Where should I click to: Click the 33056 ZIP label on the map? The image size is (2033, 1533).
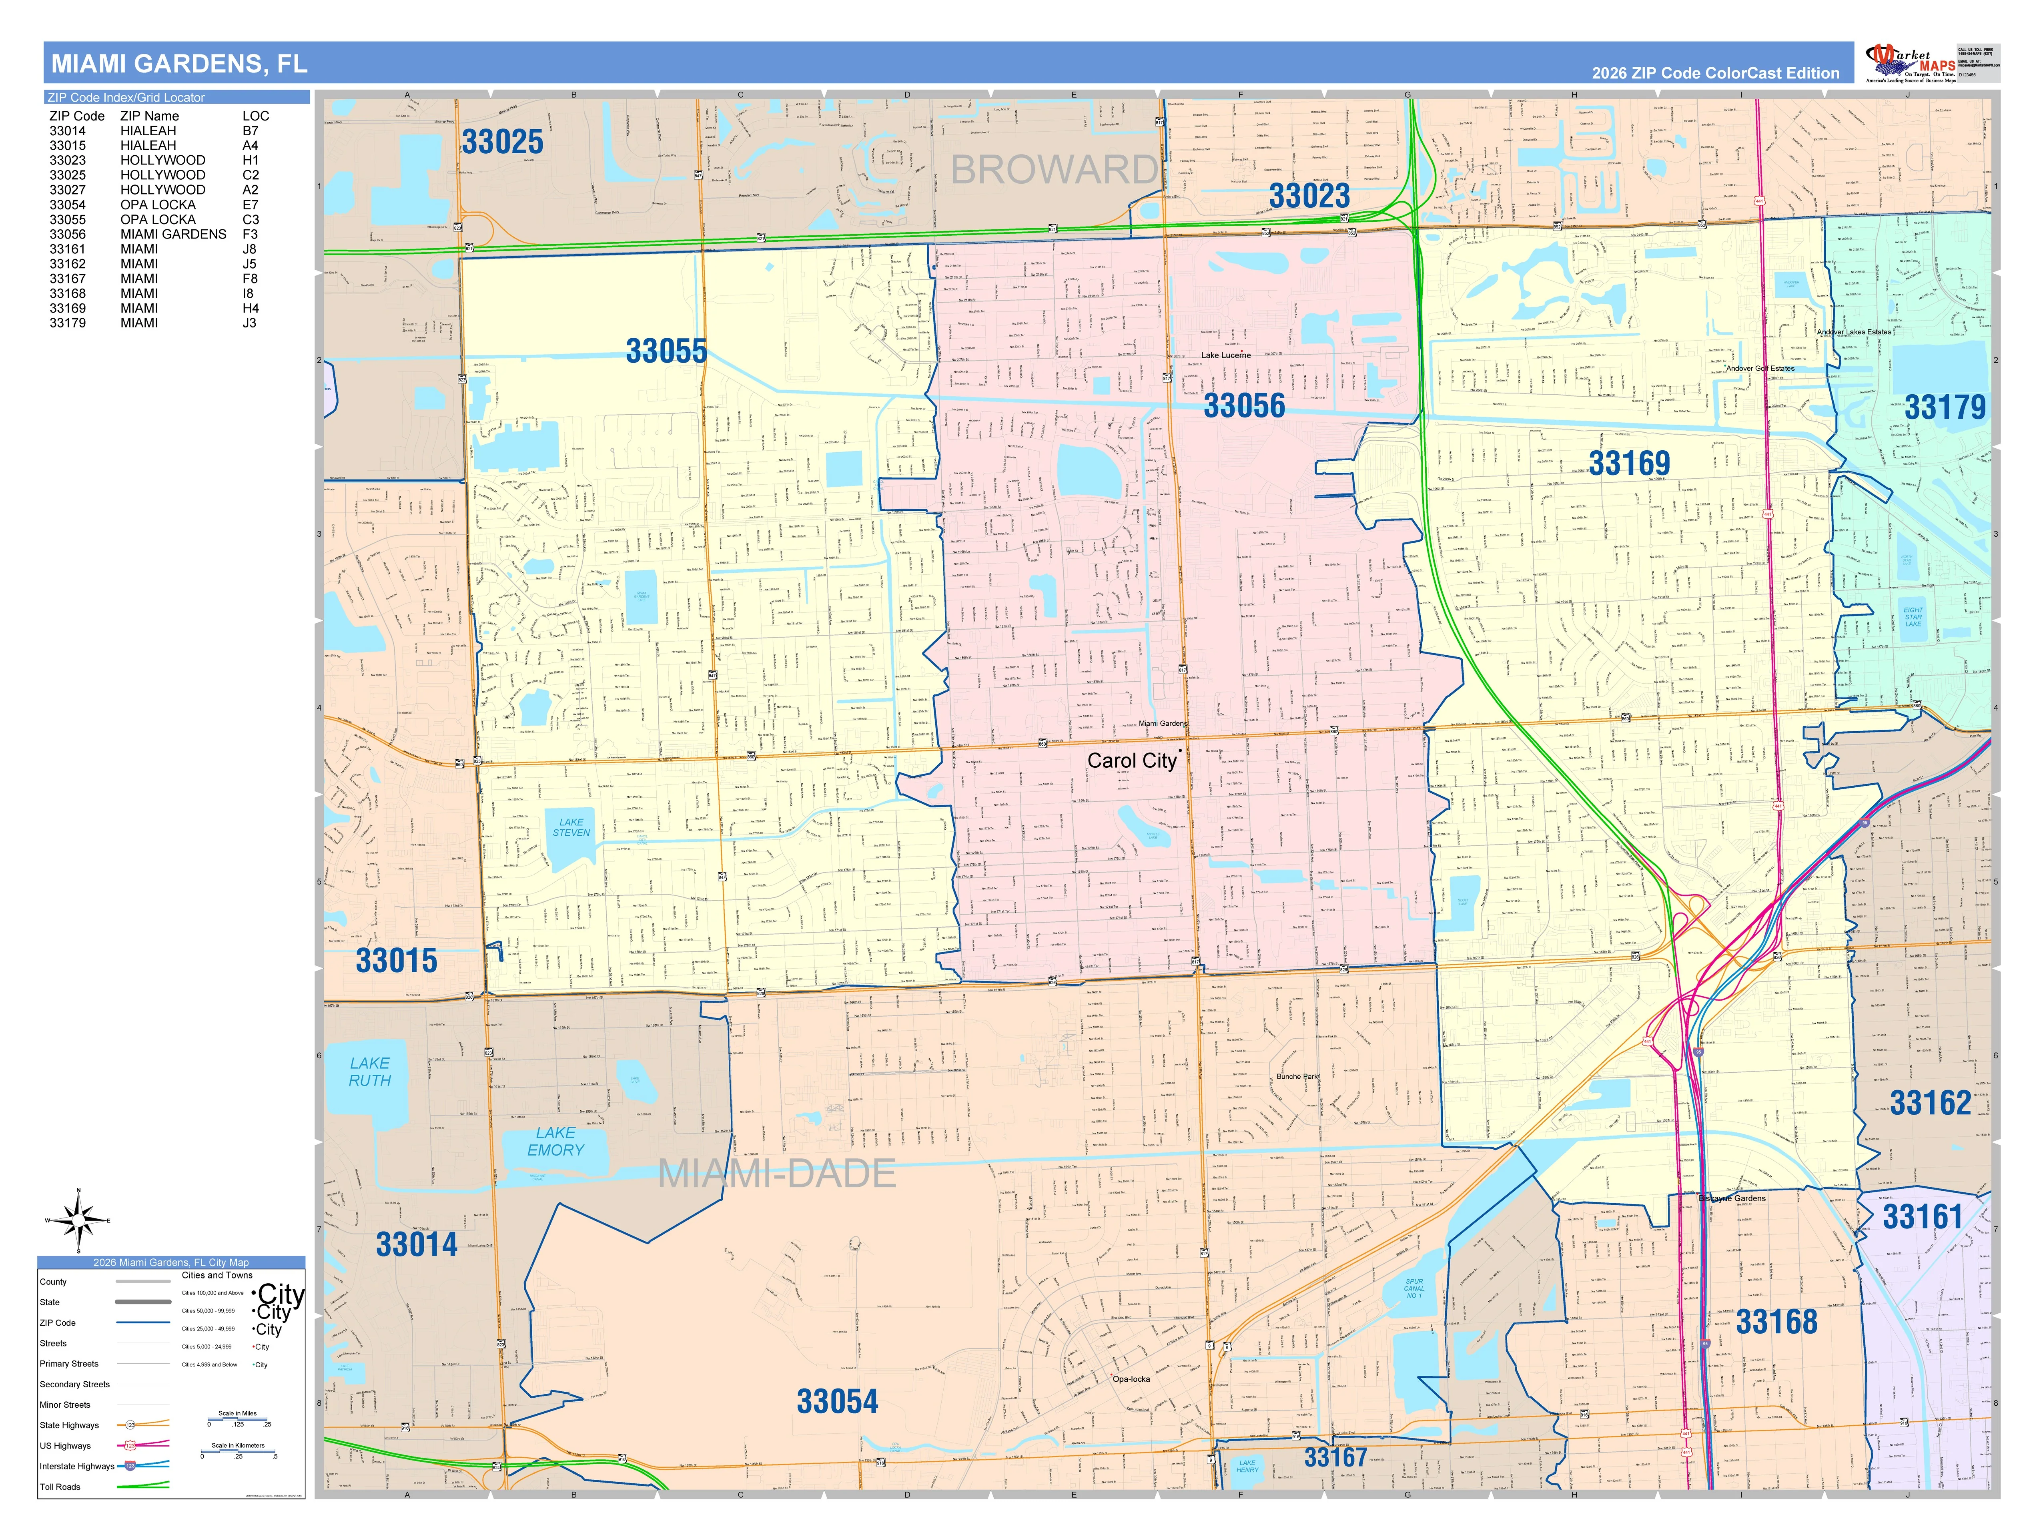tap(1245, 405)
